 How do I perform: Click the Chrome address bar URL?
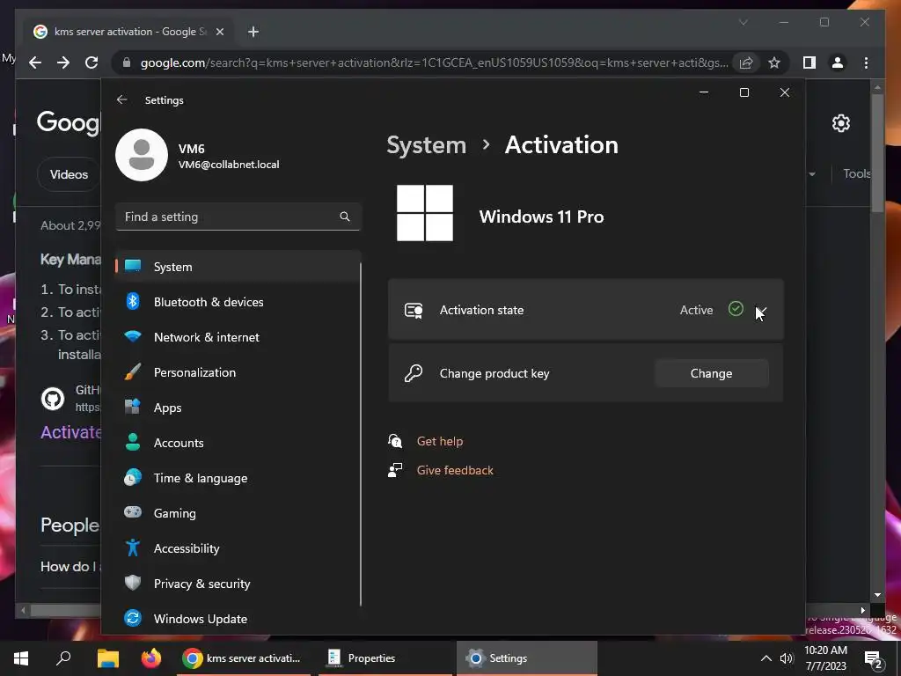[x=435, y=62]
